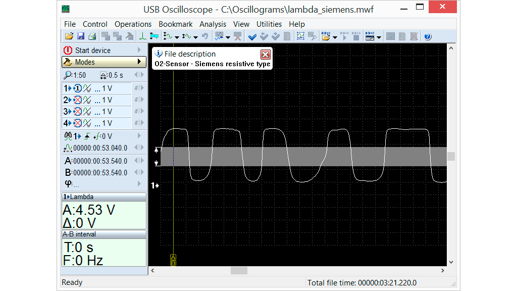Click the Modes button
Image resolution: width=517 pixels, height=291 pixels.
tap(104, 62)
